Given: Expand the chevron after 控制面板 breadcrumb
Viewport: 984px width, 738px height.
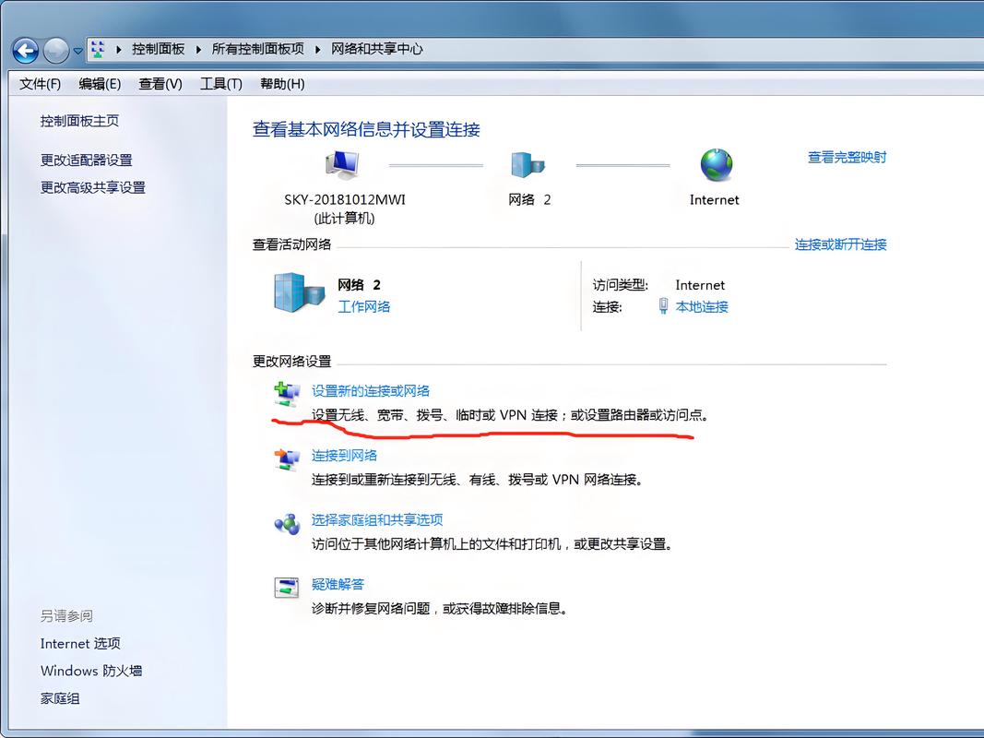Looking at the screenshot, I should (x=198, y=50).
